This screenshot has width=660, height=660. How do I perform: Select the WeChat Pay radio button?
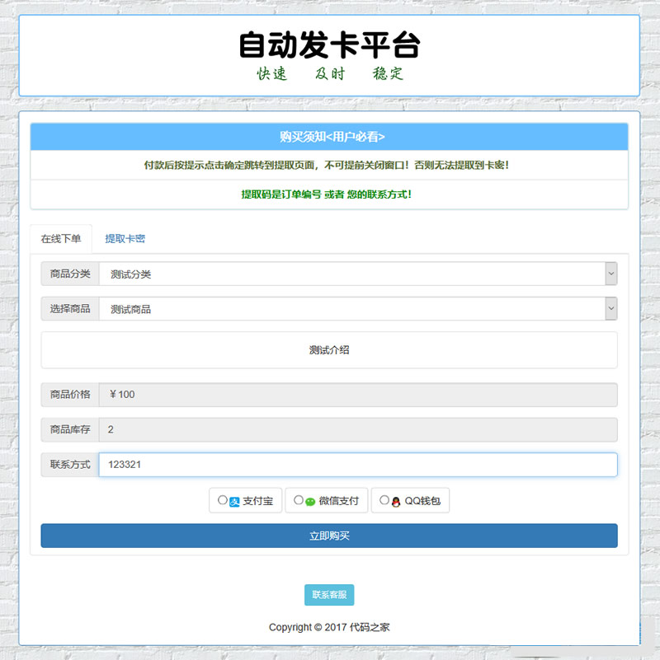tap(298, 499)
